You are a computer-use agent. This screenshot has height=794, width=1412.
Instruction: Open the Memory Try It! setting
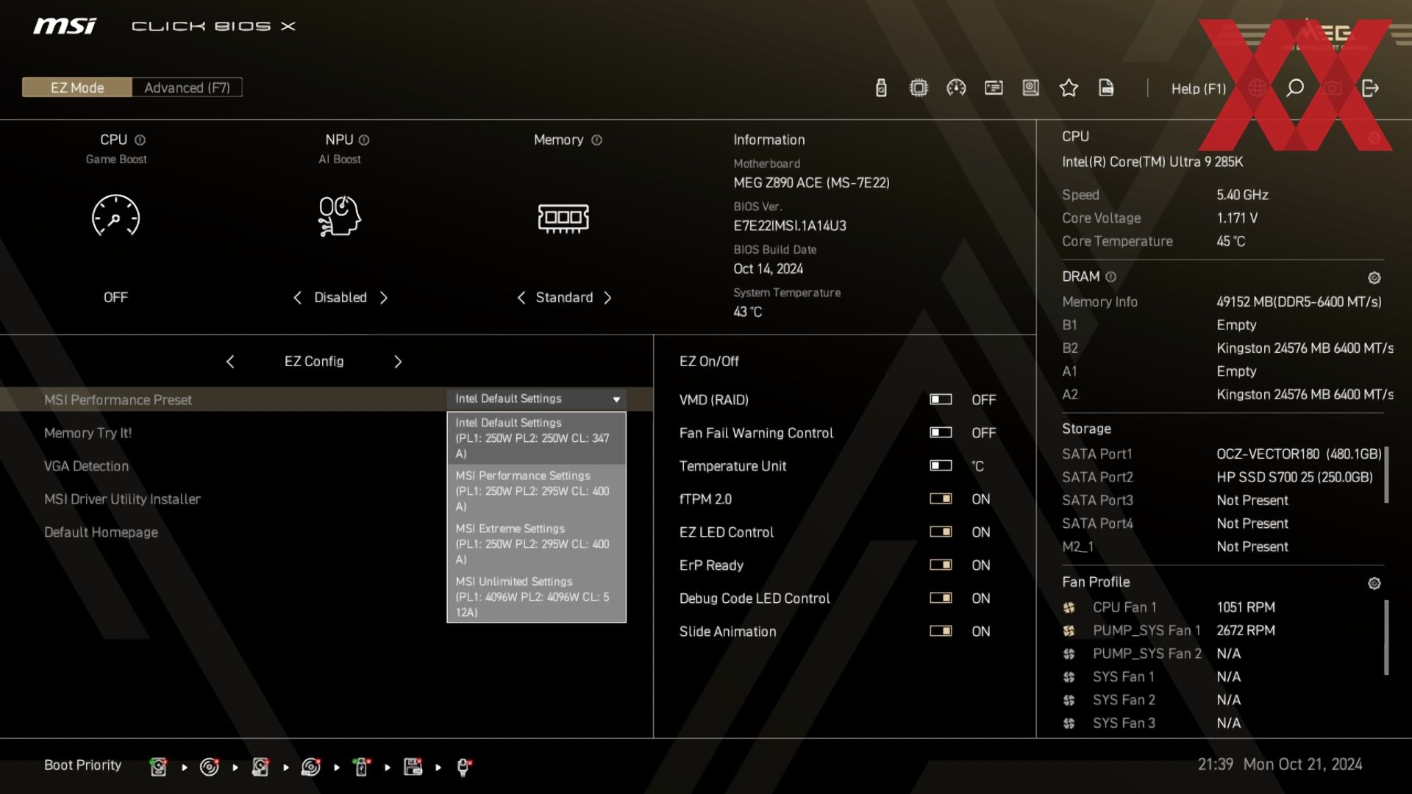pos(88,433)
